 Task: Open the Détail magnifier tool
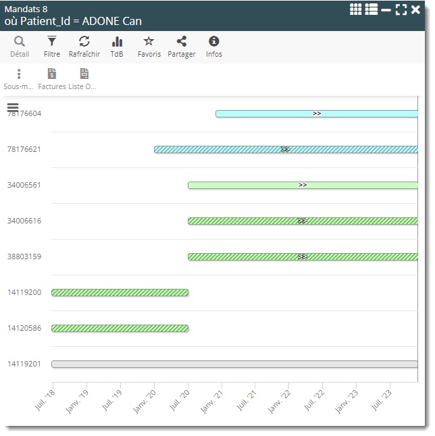20,42
